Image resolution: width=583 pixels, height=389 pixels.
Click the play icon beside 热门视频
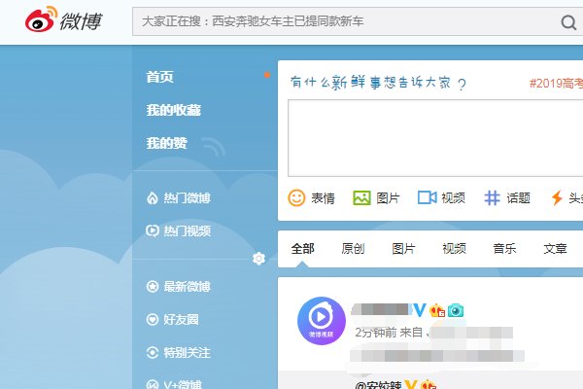(153, 230)
